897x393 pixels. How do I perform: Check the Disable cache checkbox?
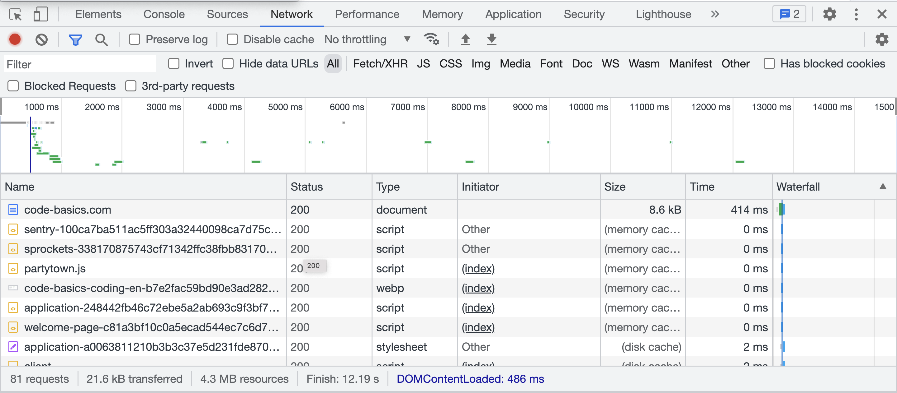[x=232, y=39]
